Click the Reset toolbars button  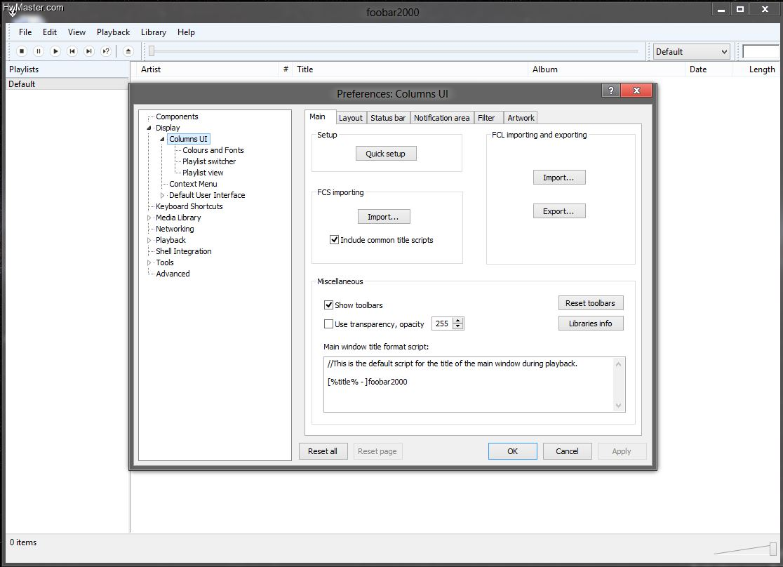click(590, 302)
